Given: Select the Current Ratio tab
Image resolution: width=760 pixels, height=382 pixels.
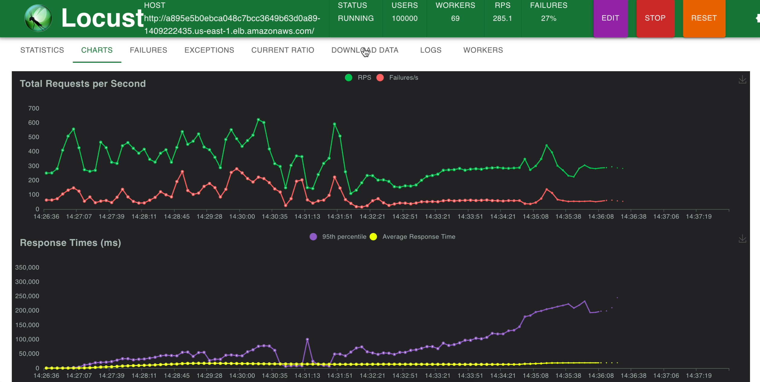Looking at the screenshot, I should (x=283, y=50).
